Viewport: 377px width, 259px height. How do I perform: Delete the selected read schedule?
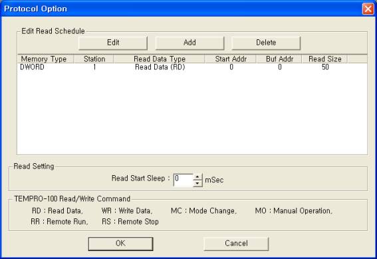click(x=266, y=43)
